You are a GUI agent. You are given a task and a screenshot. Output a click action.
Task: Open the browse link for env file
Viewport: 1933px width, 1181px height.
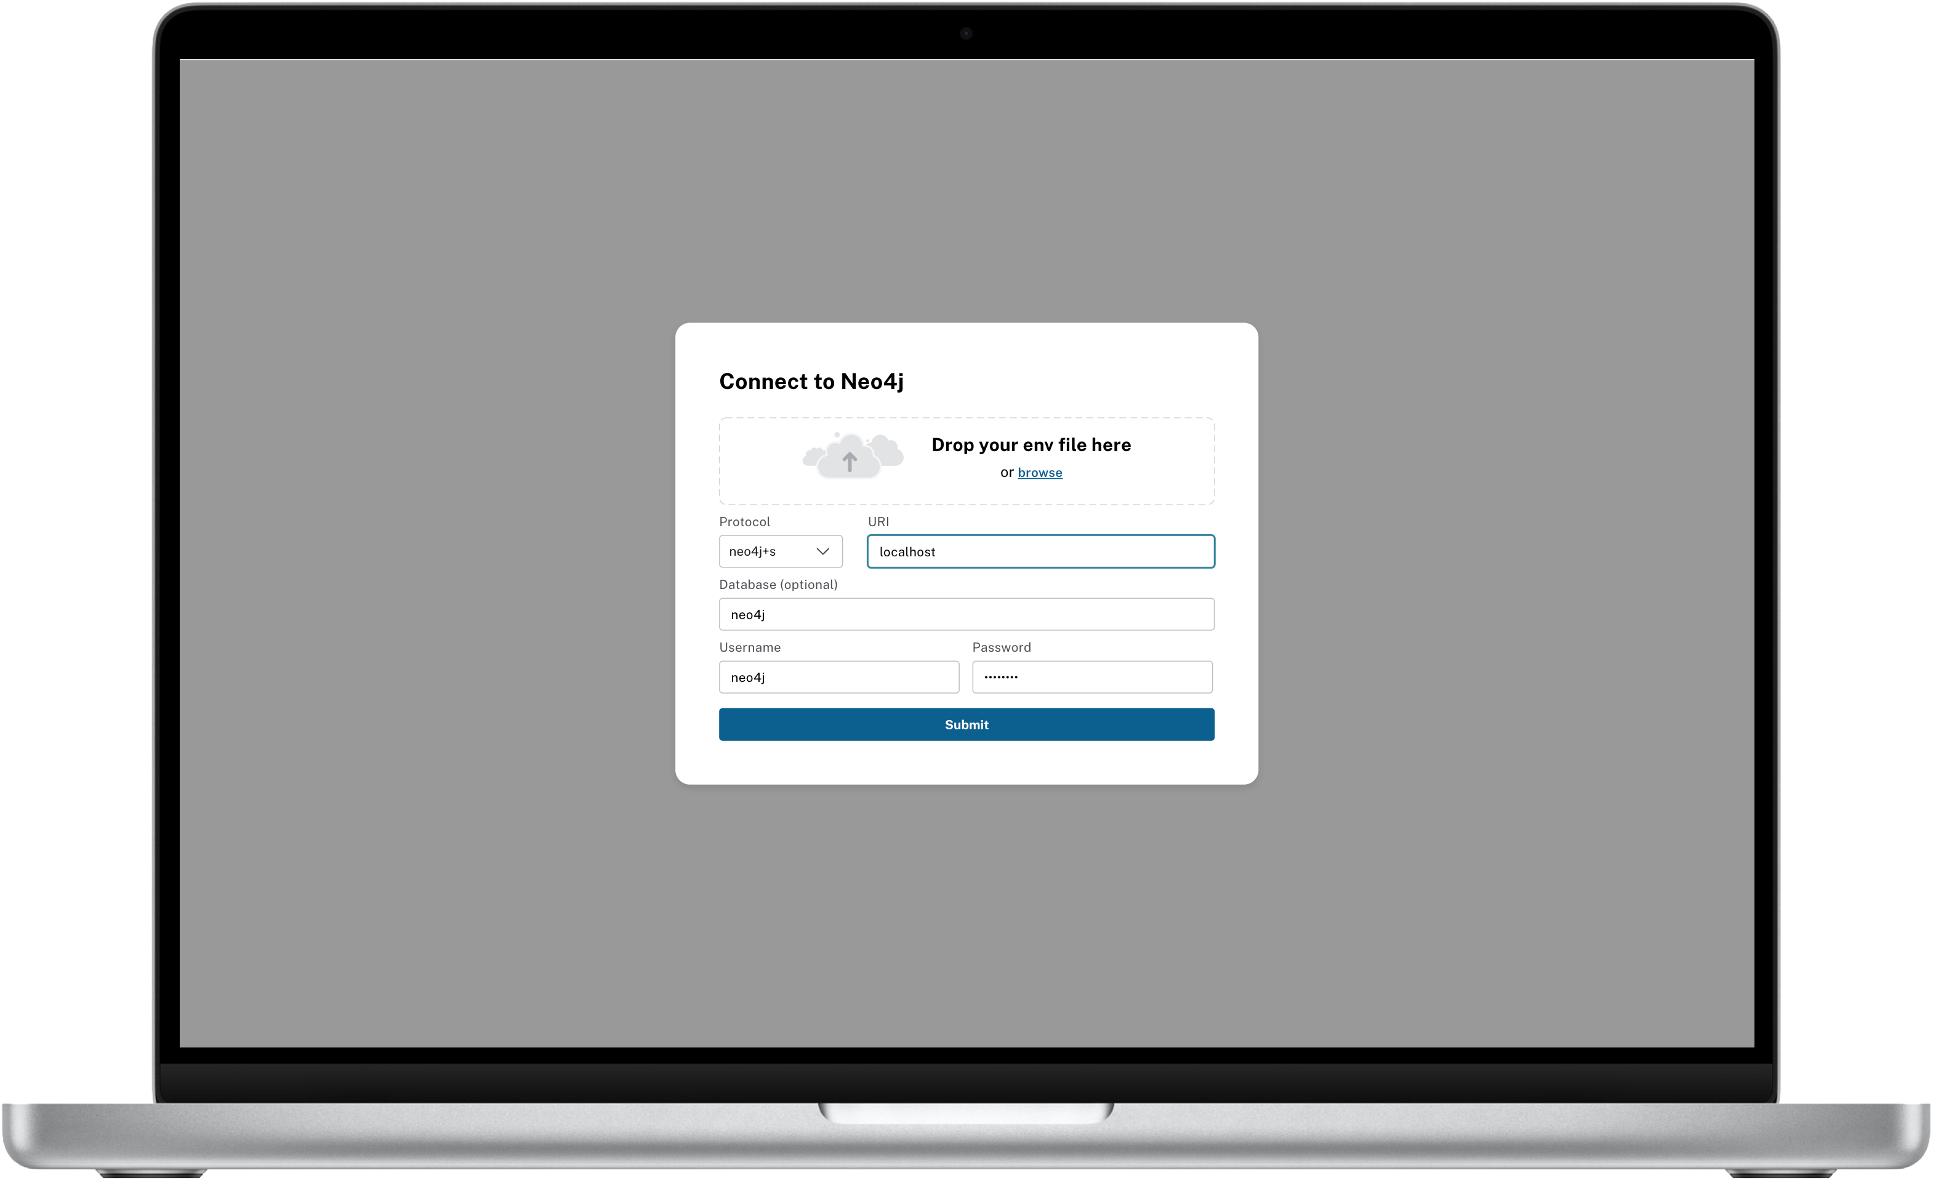(1040, 472)
